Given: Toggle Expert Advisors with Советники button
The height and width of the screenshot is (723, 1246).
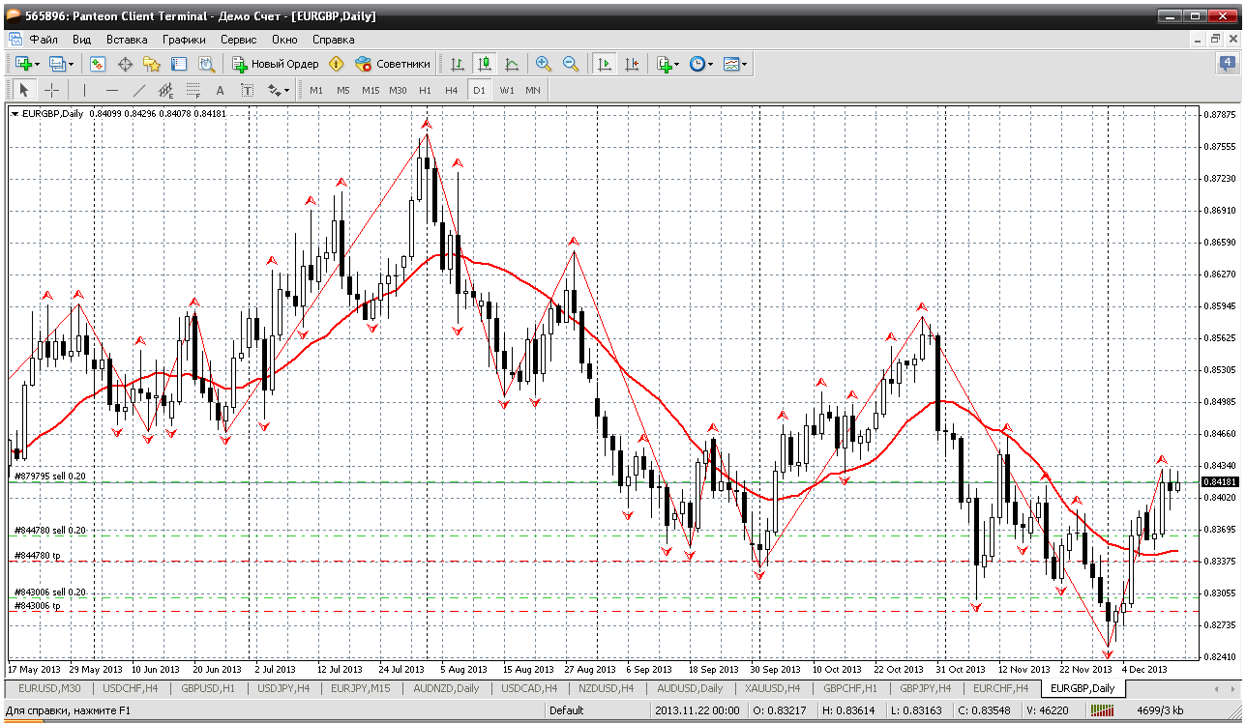Looking at the screenshot, I should tap(392, 64).
